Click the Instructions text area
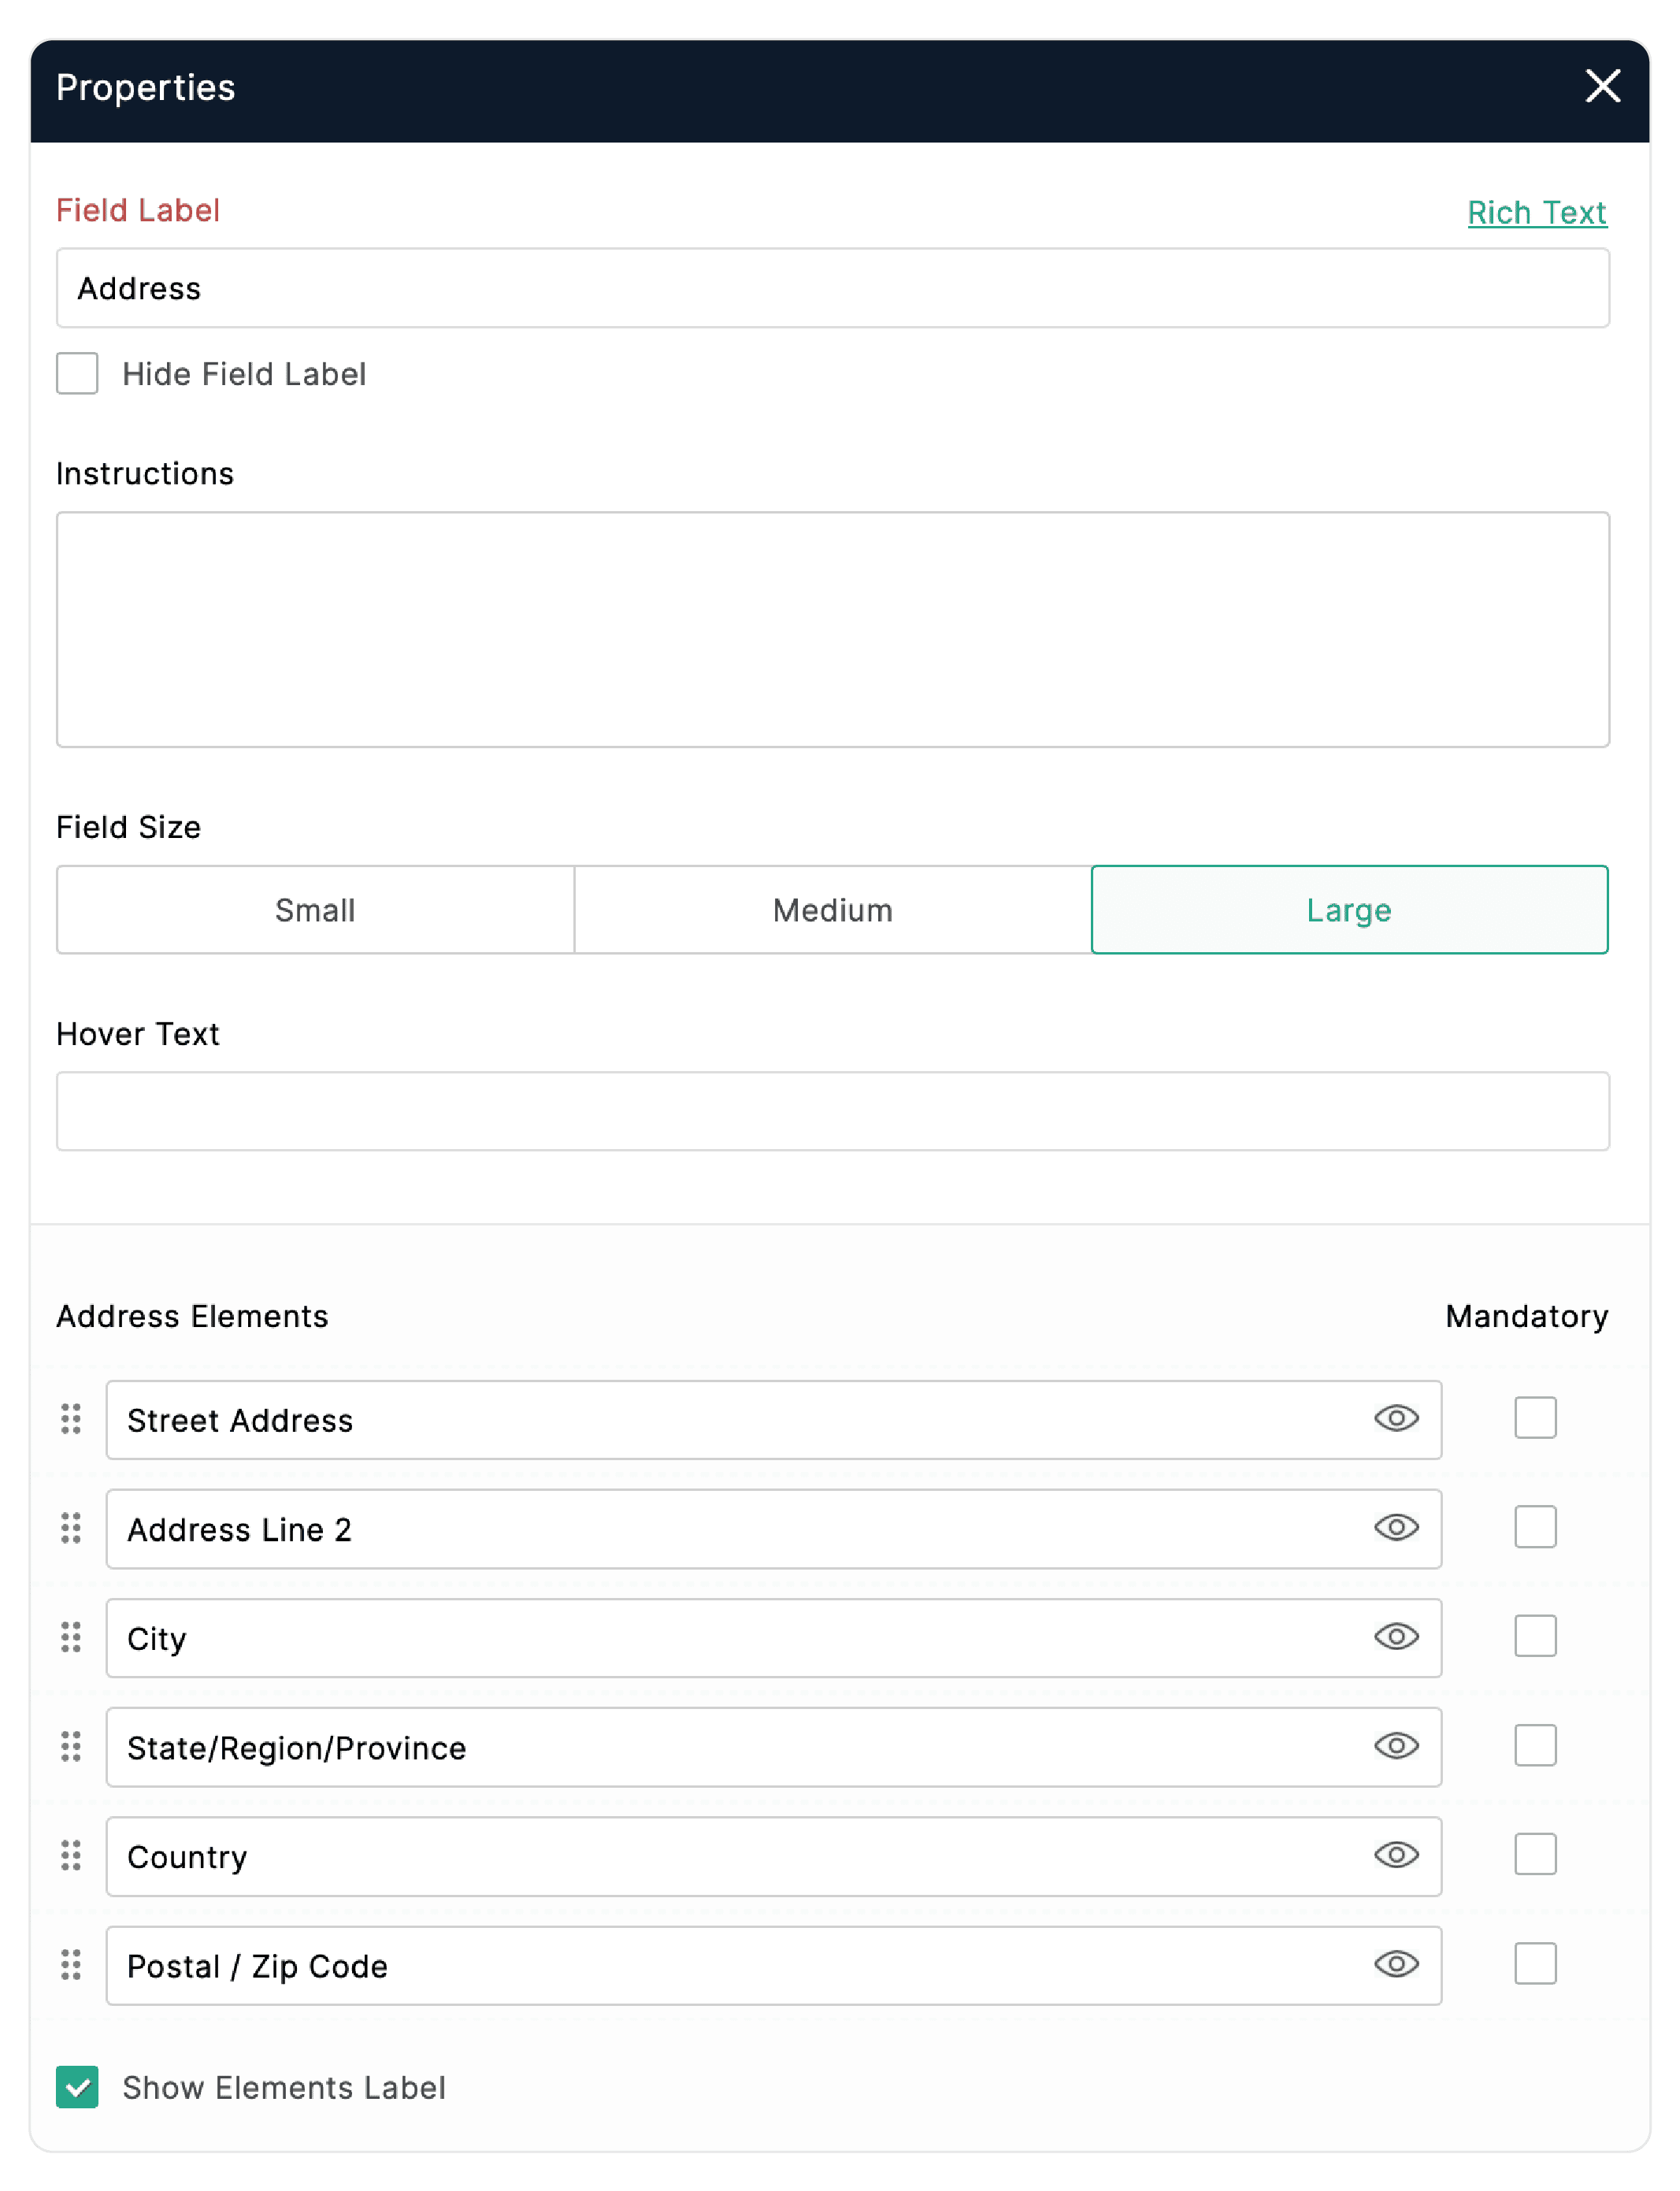The height and width of the screenshot is (2191, 1680). click(x=832, y=629)
